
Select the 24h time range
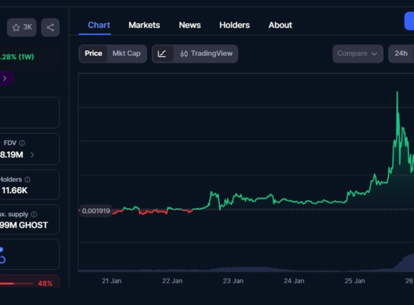point(401,54)
